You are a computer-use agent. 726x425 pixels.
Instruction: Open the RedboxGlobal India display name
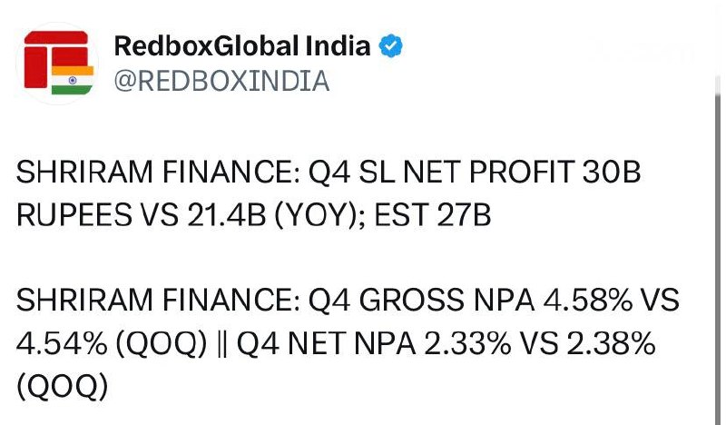[x=242, y=46]
